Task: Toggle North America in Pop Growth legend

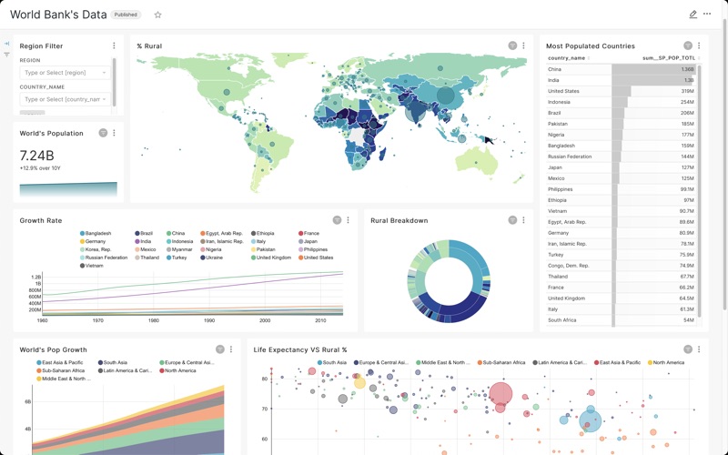Action: (177, 370)
